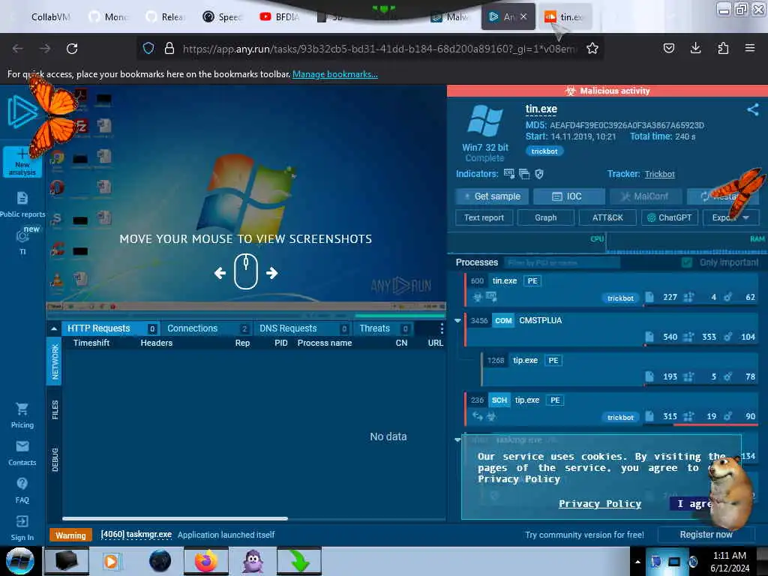Click the Get sample button

(x=492, y=196)
